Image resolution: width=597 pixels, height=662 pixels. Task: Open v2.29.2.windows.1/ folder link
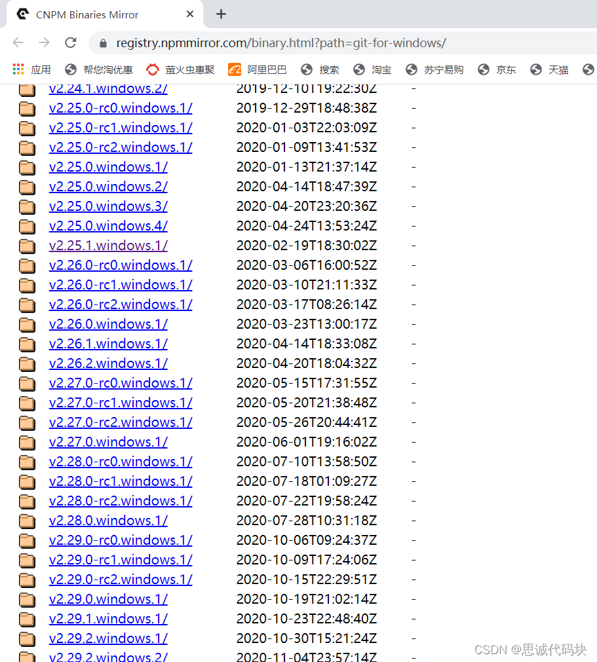click(x=108, y=638)
